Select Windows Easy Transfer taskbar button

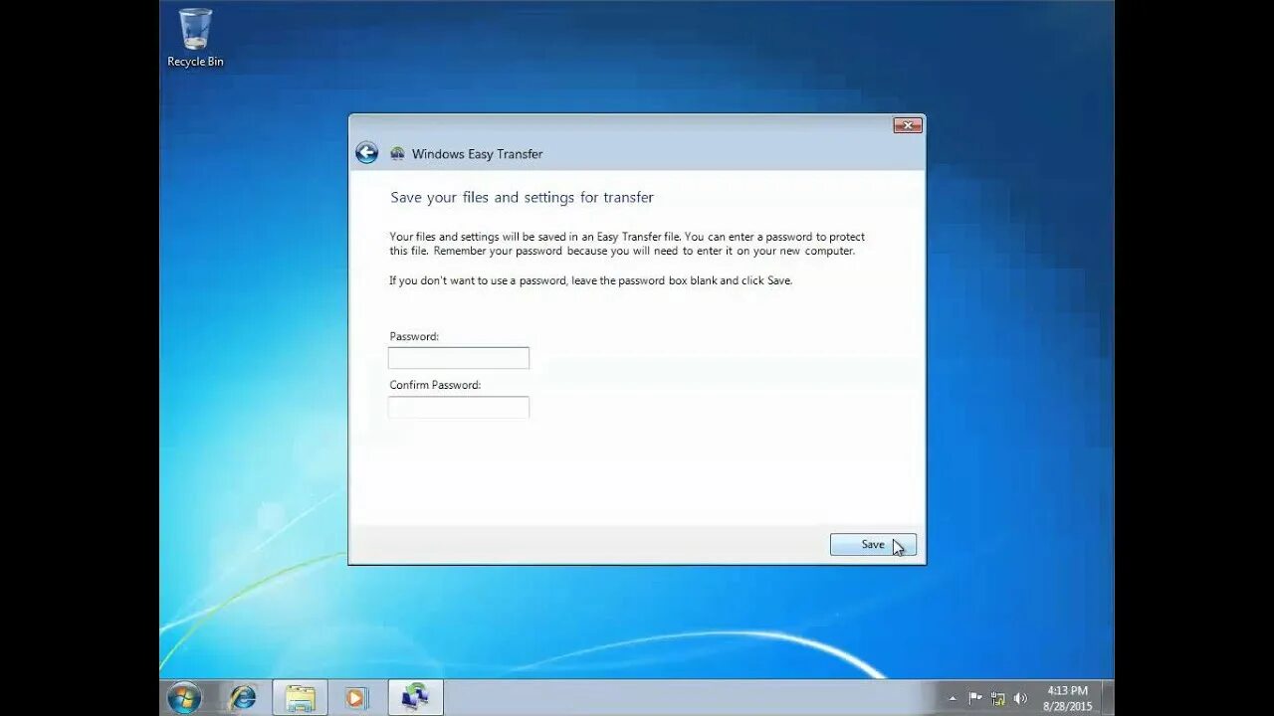415,698
